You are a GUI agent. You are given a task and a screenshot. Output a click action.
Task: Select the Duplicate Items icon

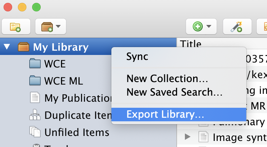35,115
